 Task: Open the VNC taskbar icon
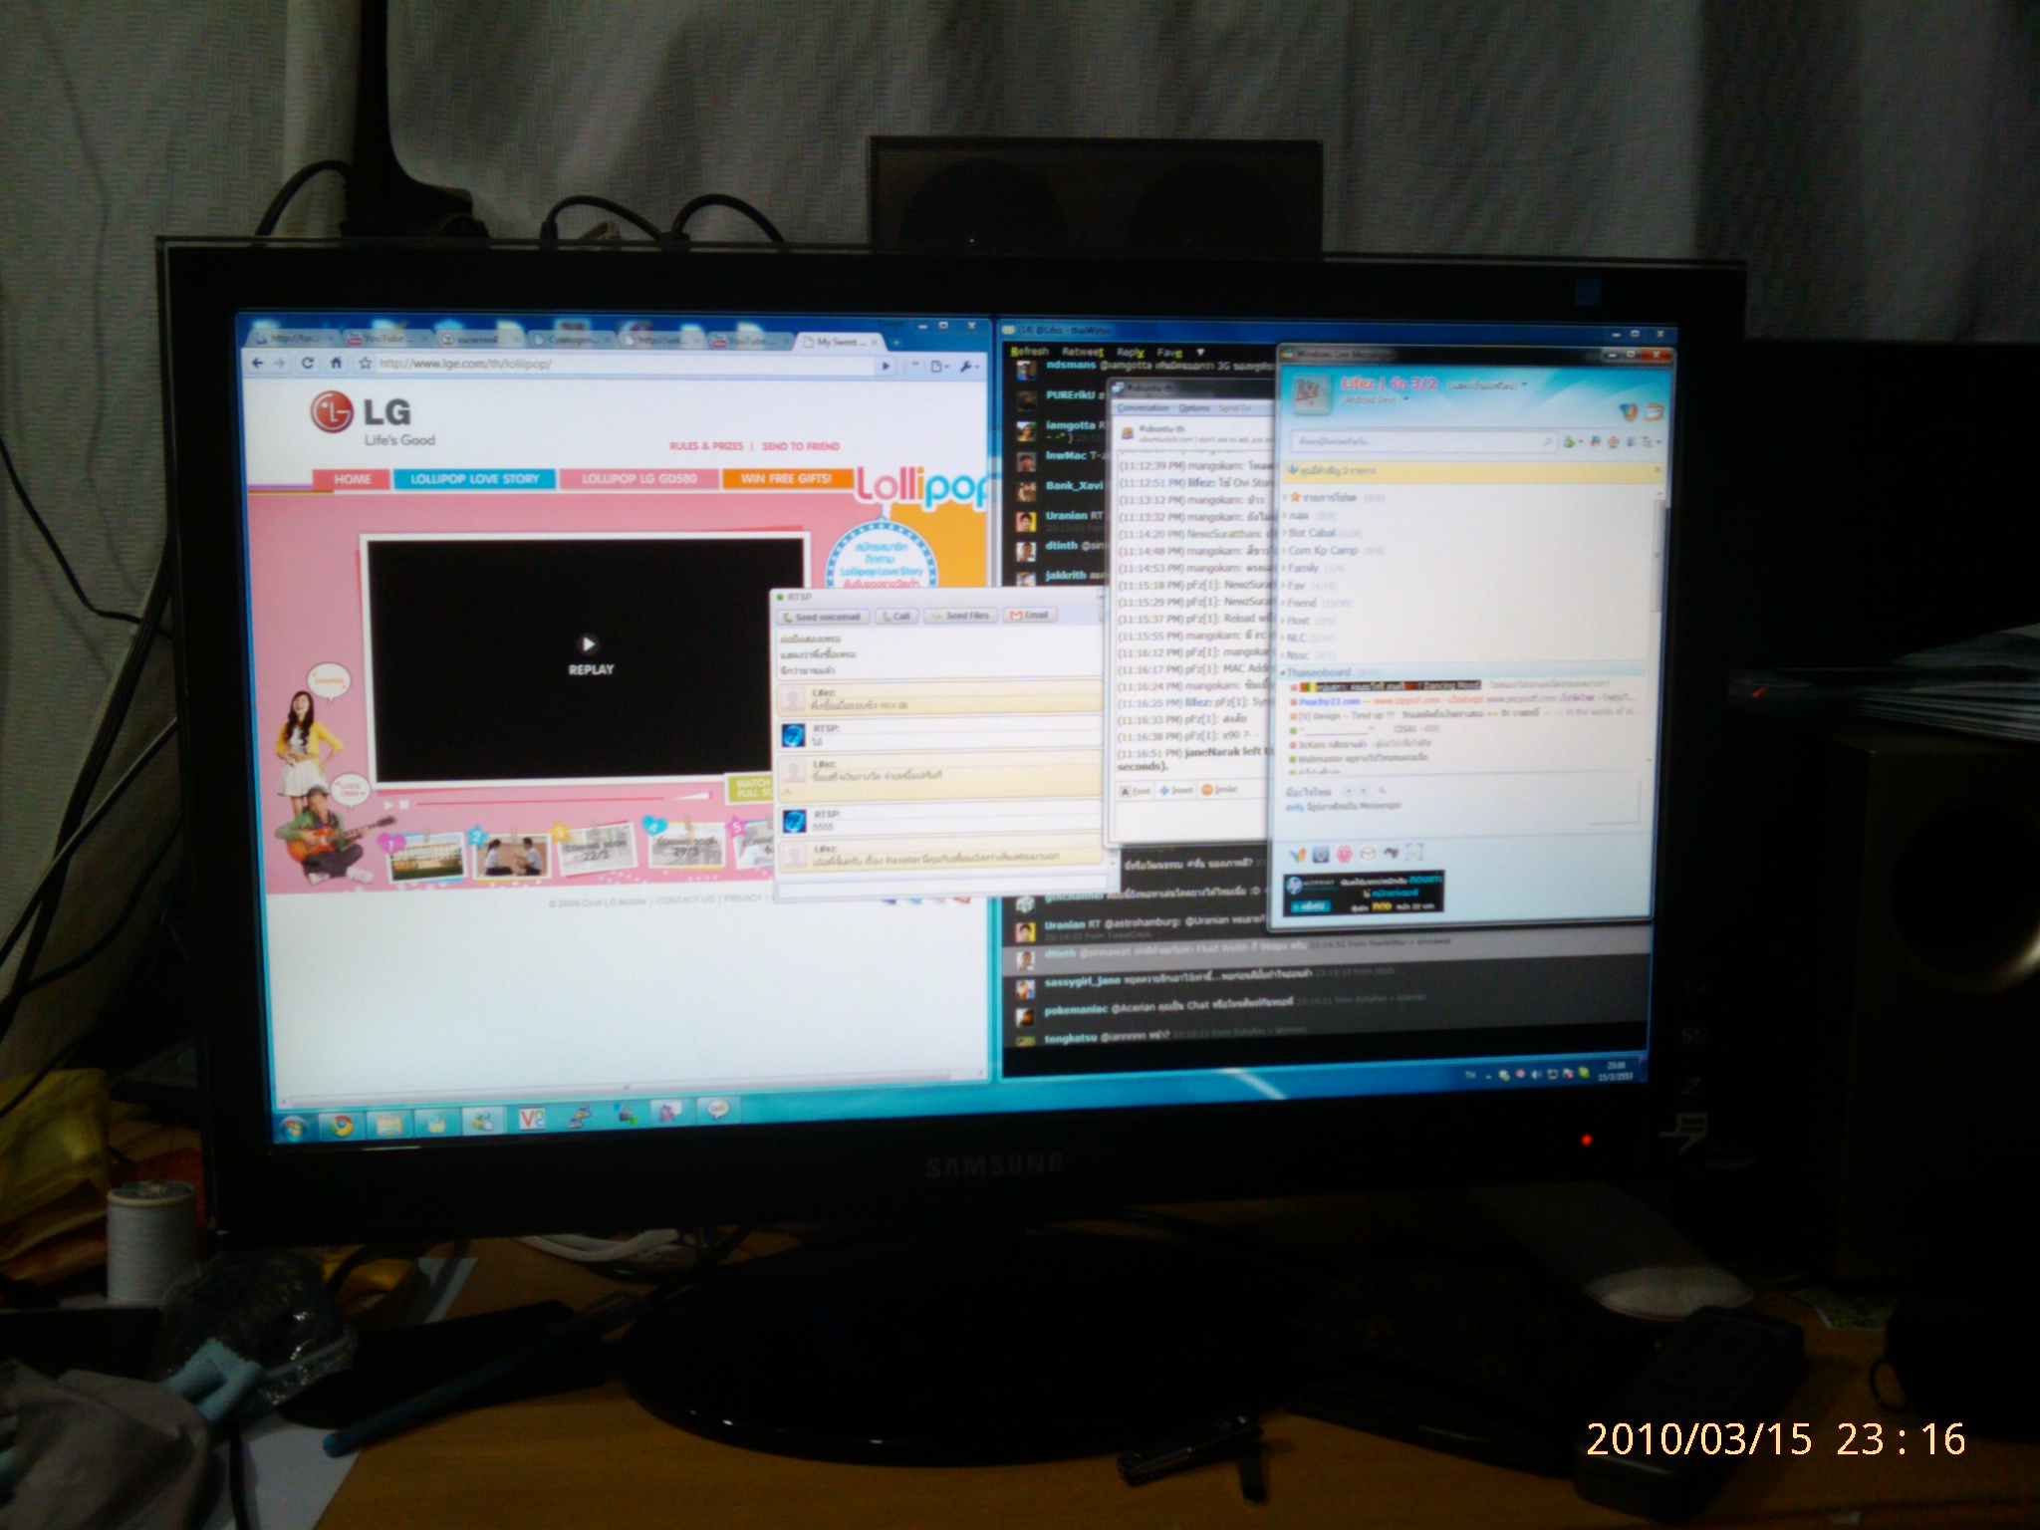(x=532, y=1120)
